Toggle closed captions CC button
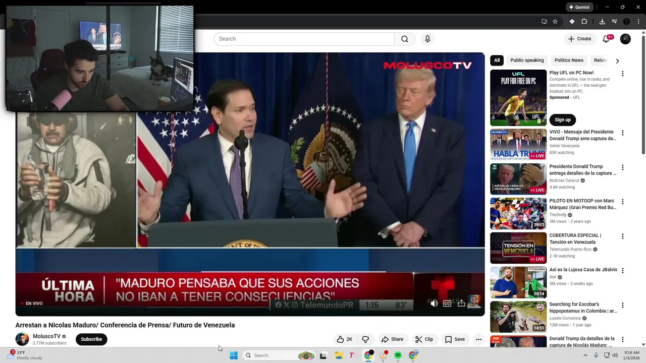646x363 pixels. tap(447, 303)
